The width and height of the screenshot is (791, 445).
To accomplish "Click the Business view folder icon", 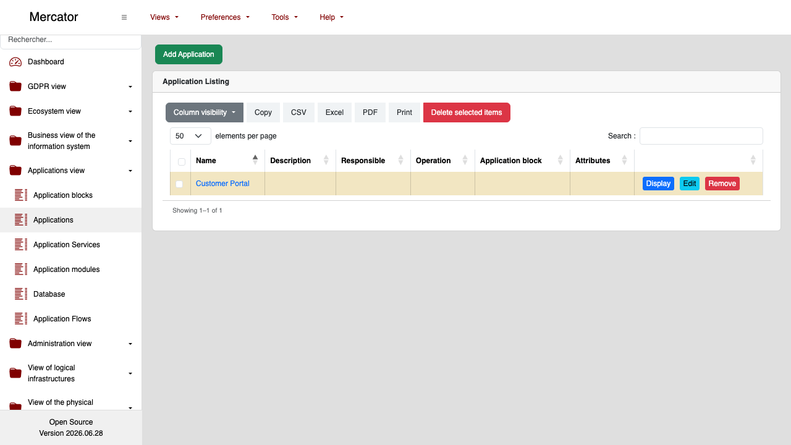I will point(15,141).
